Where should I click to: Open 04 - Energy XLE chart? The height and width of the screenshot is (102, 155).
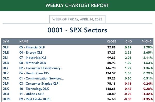(x=31, y=53)
